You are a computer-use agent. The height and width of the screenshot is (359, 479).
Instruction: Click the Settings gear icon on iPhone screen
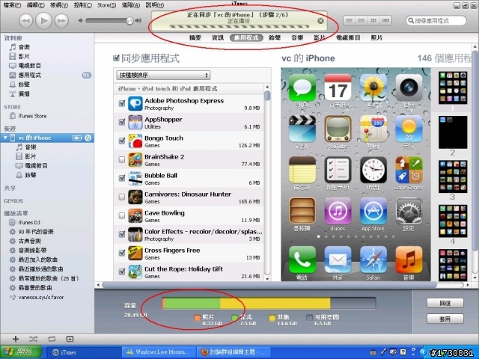click(409, 211)
